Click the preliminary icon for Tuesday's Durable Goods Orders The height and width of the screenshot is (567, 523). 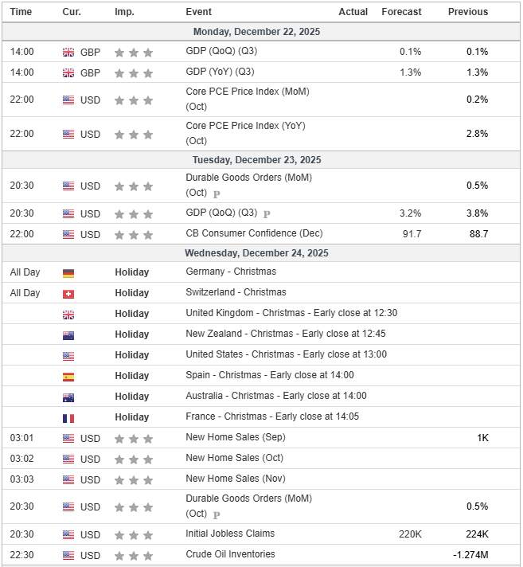click(217, 193)
